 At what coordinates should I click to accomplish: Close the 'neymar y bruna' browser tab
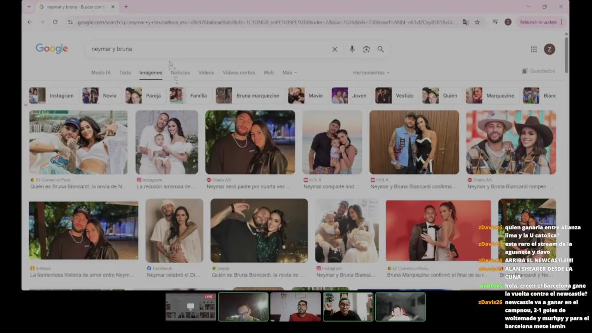tap(113, 7)
